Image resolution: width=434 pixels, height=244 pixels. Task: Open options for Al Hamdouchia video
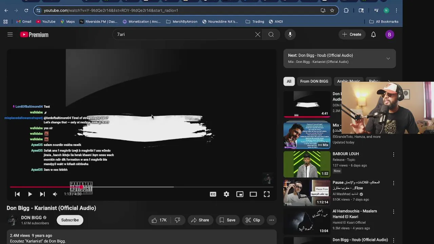pos(393,212)
